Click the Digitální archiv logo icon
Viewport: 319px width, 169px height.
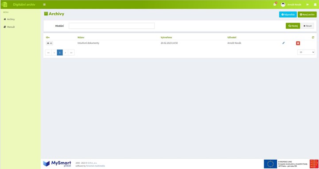pyautogui.click(x=4, y=4)
